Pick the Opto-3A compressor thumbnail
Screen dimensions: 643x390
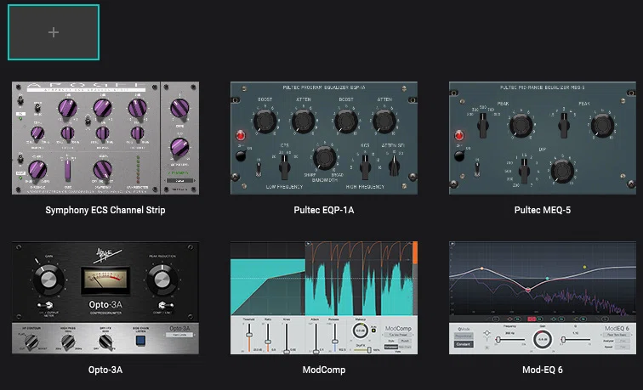point(105,298)
